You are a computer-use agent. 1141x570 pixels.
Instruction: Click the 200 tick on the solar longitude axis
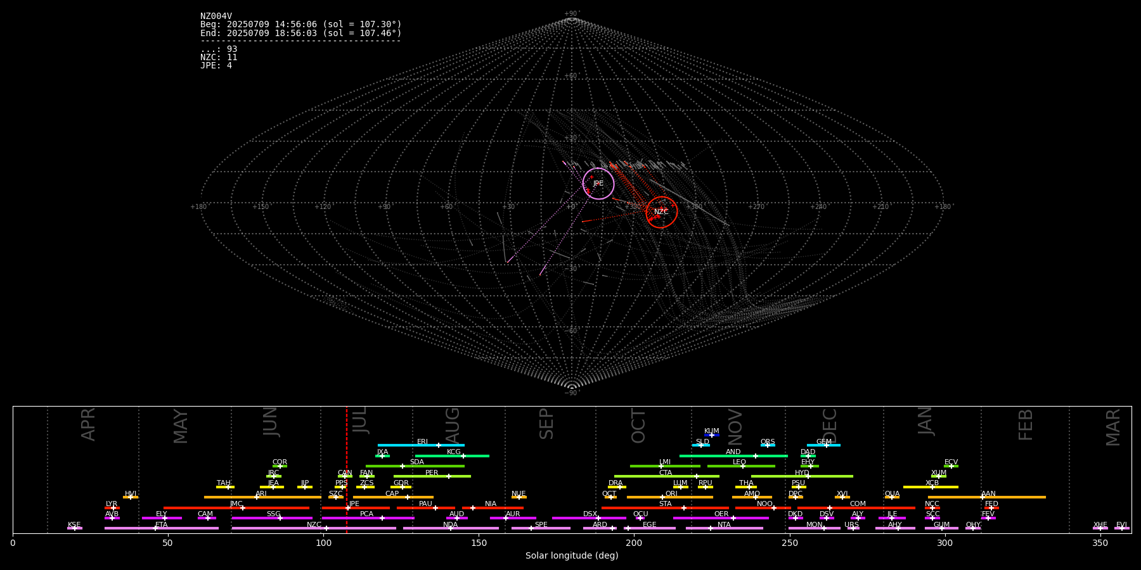point(634,543)
